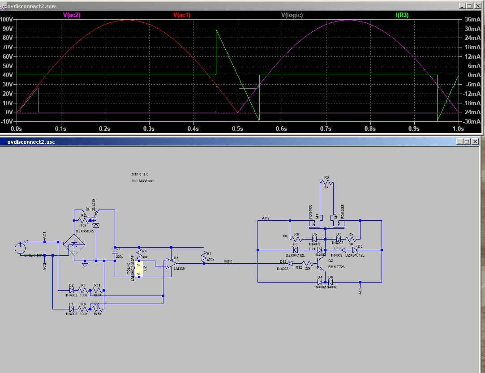
Task: Click the D11 diode symbol
Action: click(x=319, y=250)
